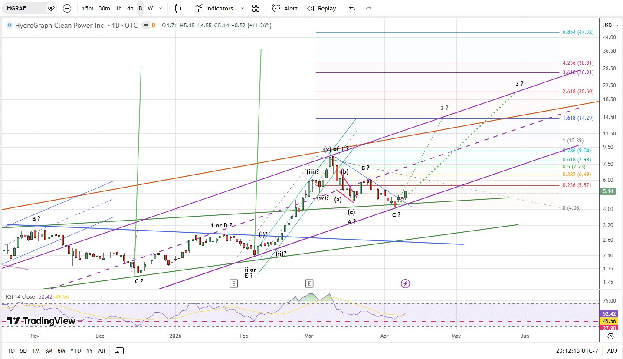The width and height of the screenshot is (623, 359).
Task: Open the TradingView logo link
Action: point(41,321)
